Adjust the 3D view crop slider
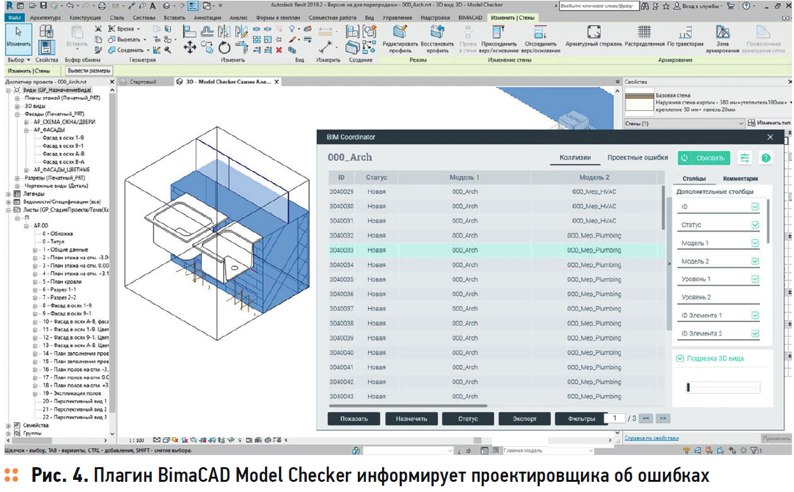Screen dimensions: 794x492 coord(688,388)
